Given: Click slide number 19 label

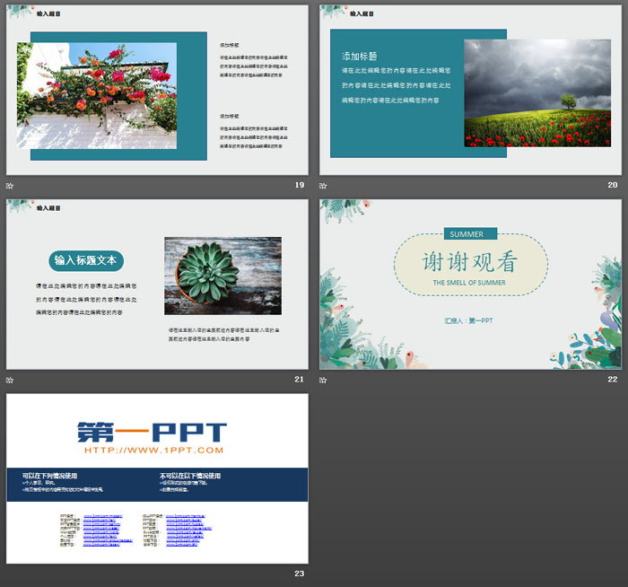Looking at the screenshot, I should point(299,186).
